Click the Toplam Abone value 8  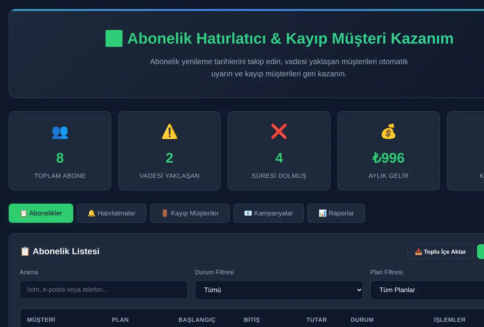tap(60, 158)
